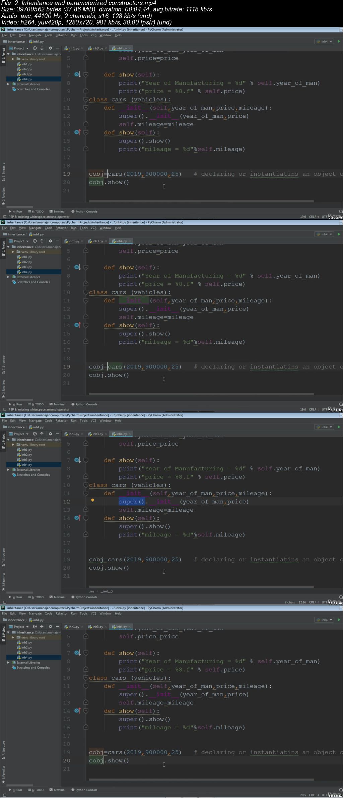The width and height of the screenshot is (343, 798).
Task: Select inh2.py in project tree, 00:01:54 frame
Action: (x=26, y=262)
